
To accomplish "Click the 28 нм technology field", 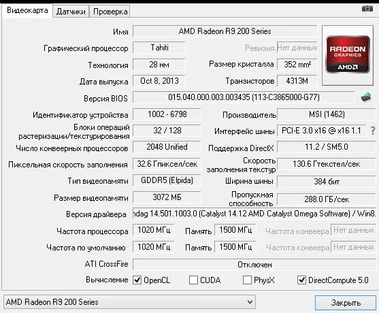I will (x=159, y=65).
